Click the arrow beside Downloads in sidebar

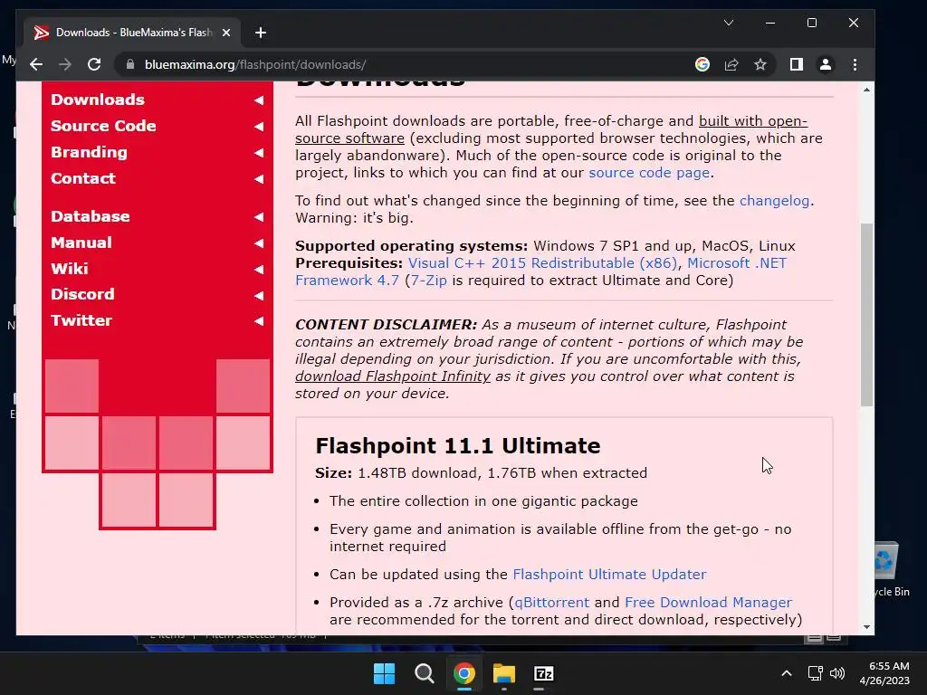point(259,100)
